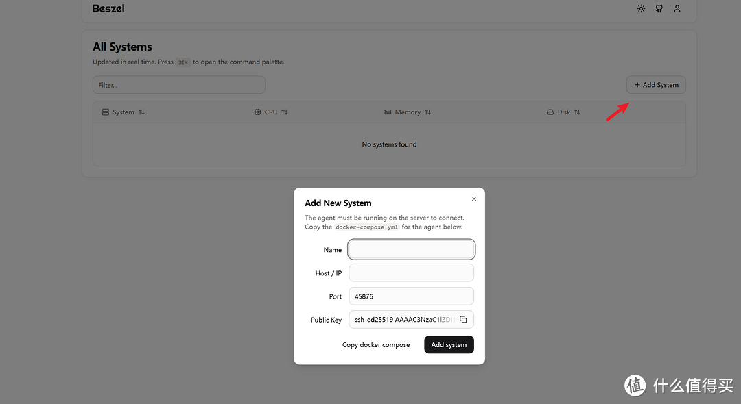Open the user account icon menu

(x=677, y=9)
